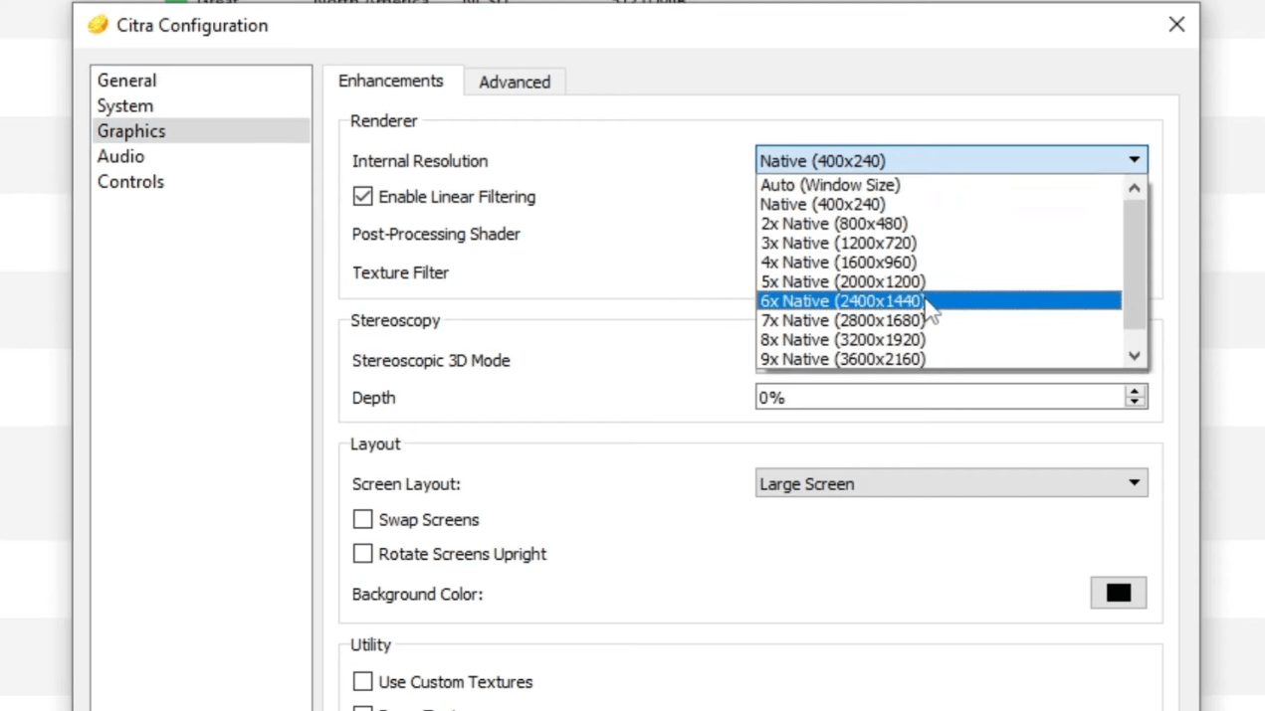This screenshot has height=711, width=1265.
Task: Decrease Depth with the down stepper arrow
Action: click(x=1135, y=404)
